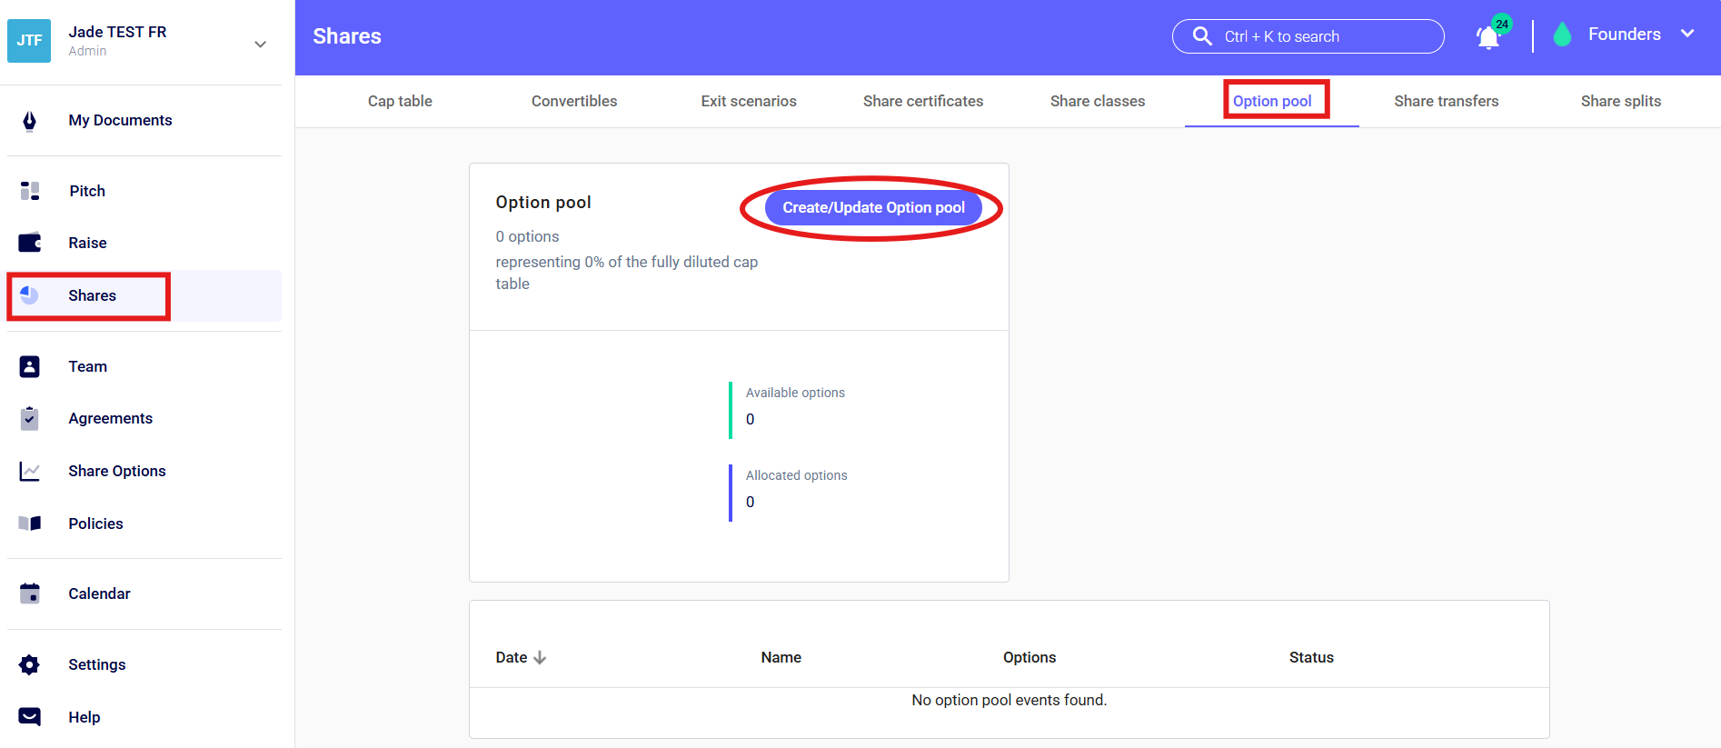This screenshot has height=748, width=1721.
Task: Click the Raise wallet icon
Action: point(29,243)
